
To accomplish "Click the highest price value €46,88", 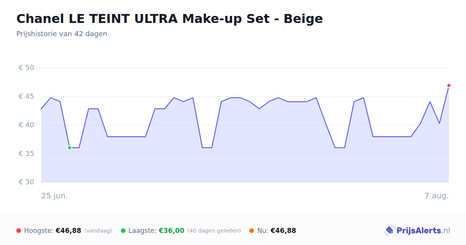I will 68,231.
